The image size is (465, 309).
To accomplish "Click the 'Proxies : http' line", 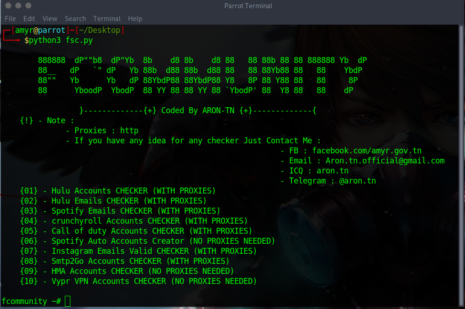I will (x=102, y=131).
